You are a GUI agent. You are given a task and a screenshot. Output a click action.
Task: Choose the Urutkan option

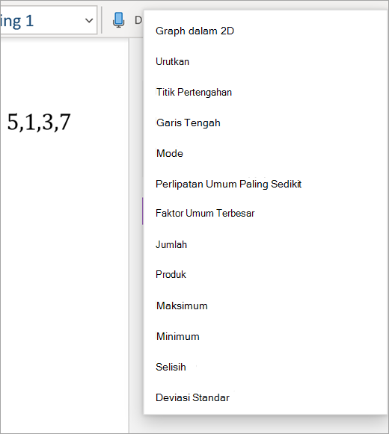tap(172, 61)
